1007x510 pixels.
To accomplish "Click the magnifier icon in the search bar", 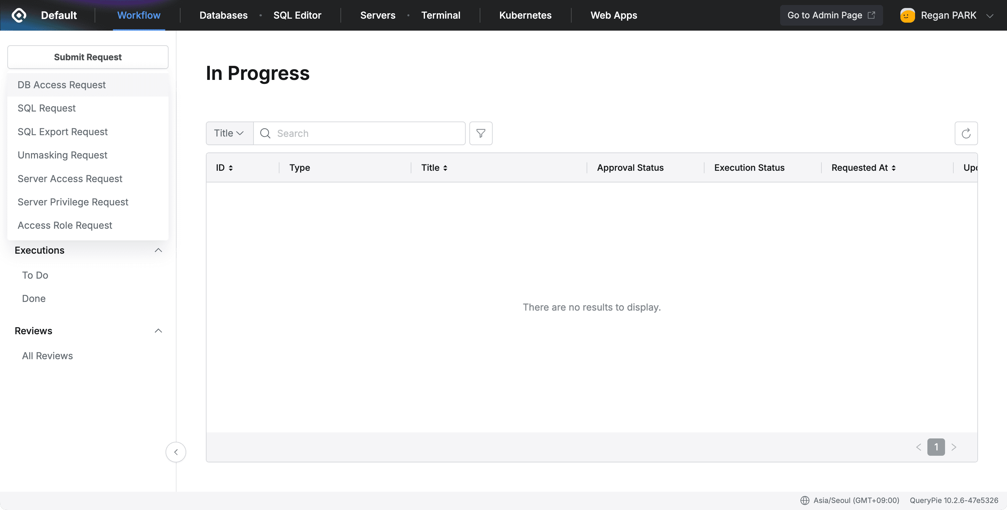I will pyautogui.click(x=265, y=133).
